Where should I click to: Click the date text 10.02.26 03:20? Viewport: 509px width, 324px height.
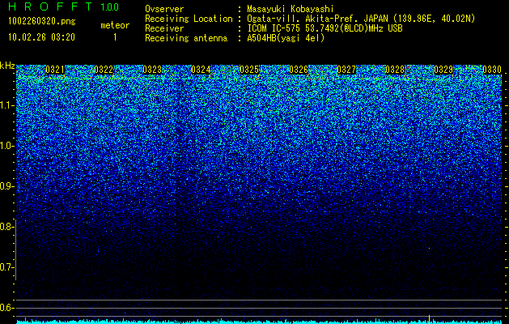click(41, 37)
